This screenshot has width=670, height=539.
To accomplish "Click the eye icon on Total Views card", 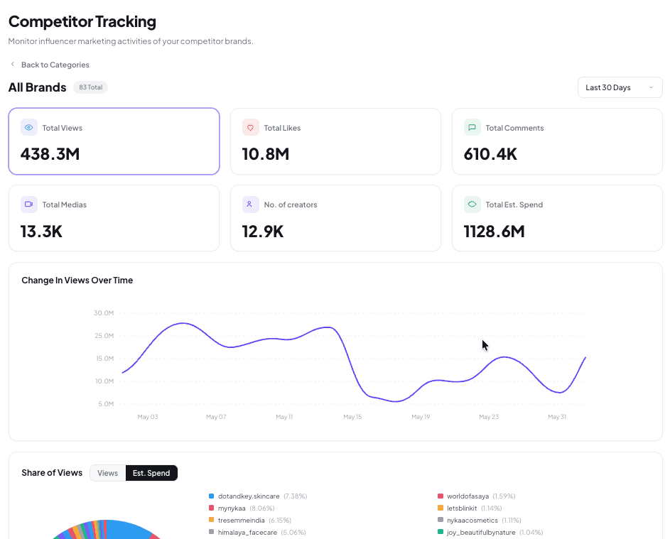I will coord(28,128).
